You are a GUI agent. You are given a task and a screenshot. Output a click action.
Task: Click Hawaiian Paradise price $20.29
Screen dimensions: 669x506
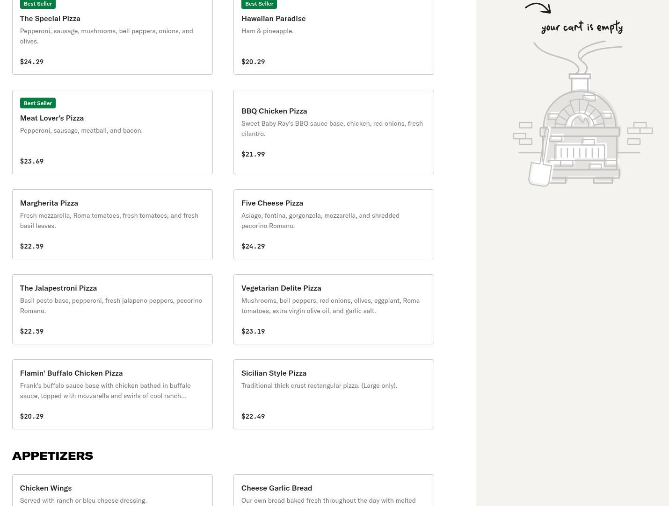click(253, 62)
